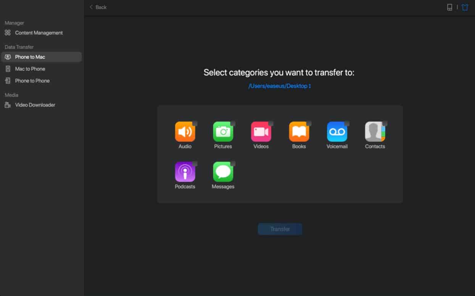
Task: Click the blue shirt skin icon
Action: tap(465, 7)
